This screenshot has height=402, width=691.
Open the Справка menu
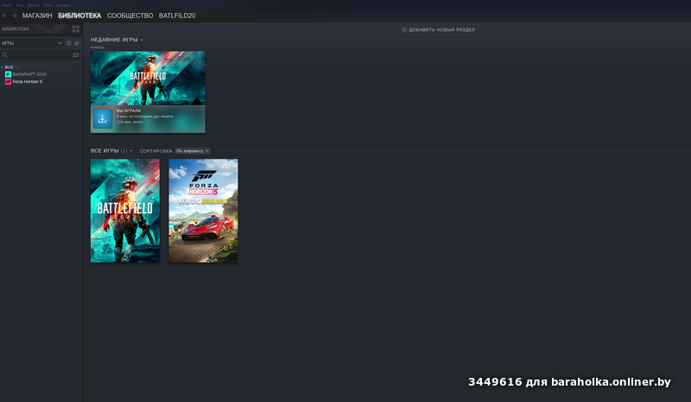click(x=63, y=5)
